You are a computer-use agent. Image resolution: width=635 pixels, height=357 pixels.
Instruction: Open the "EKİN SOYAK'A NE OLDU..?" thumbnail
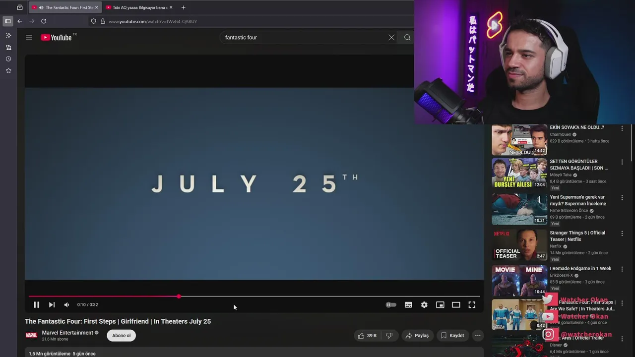519,140
